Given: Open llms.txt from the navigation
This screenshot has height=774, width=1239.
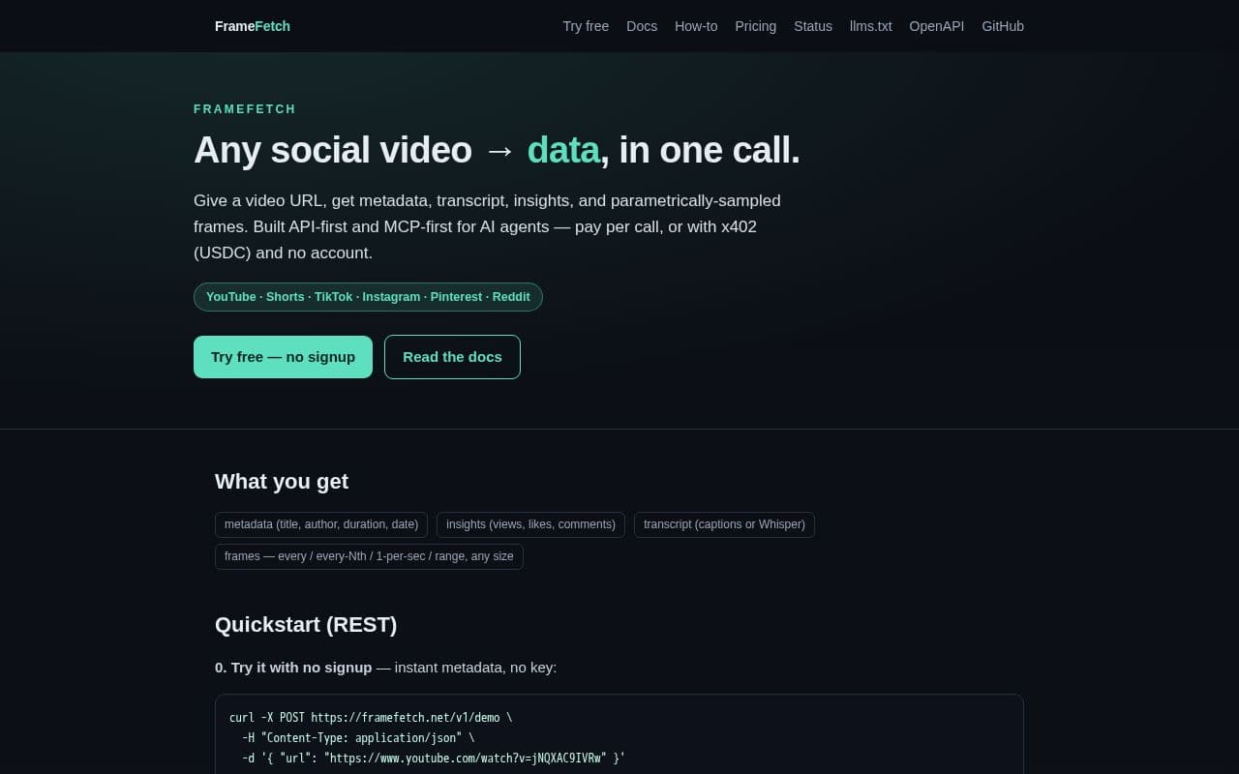Looking at the screenshot, I should pos(871,26).
